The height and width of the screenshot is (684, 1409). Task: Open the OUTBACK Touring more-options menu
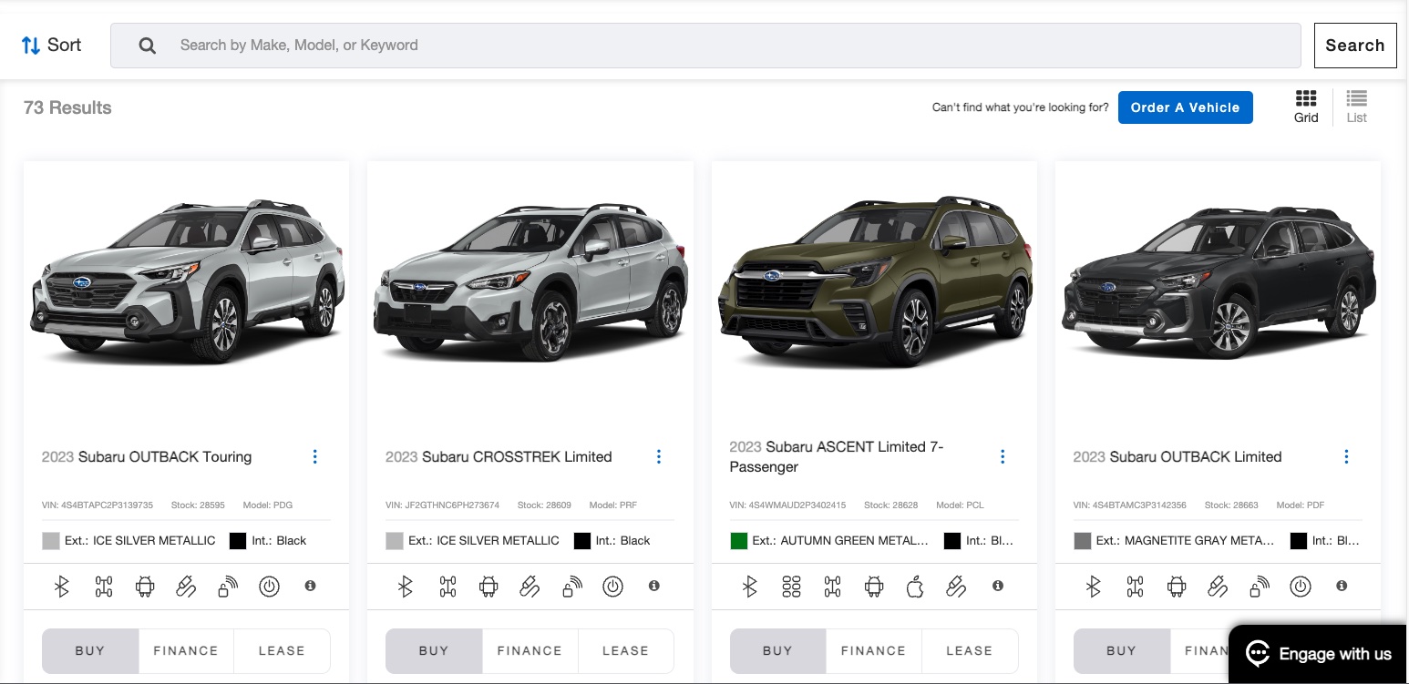point(315,456)
